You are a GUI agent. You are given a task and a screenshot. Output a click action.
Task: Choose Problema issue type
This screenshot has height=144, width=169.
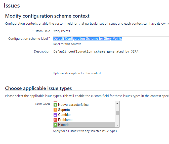pyautogui.click(x=84, y=120)
